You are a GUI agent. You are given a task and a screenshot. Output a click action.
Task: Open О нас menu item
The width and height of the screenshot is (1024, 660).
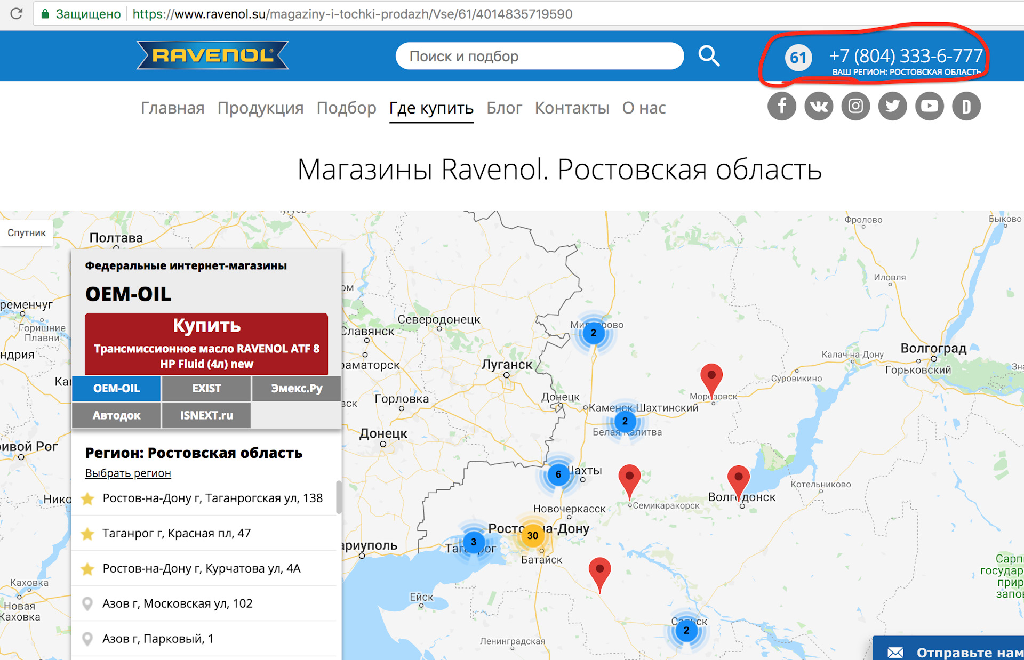coord(644,108)
